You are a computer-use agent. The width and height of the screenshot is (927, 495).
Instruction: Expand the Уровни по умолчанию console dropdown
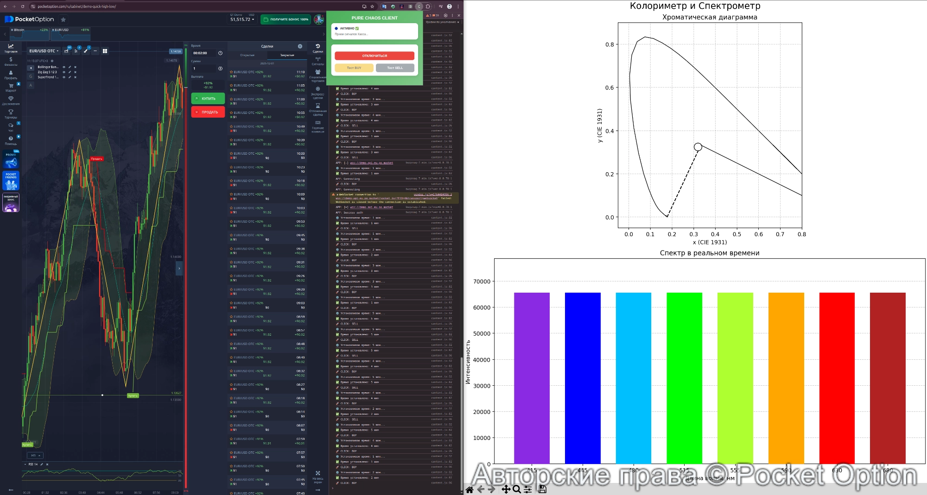tap(442, 22)
